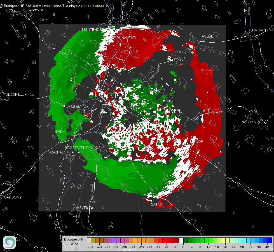Screen dimensions: 274x252
Task: Click the swirl logo icon at bottom left
Action: click(x=10, y=242)
